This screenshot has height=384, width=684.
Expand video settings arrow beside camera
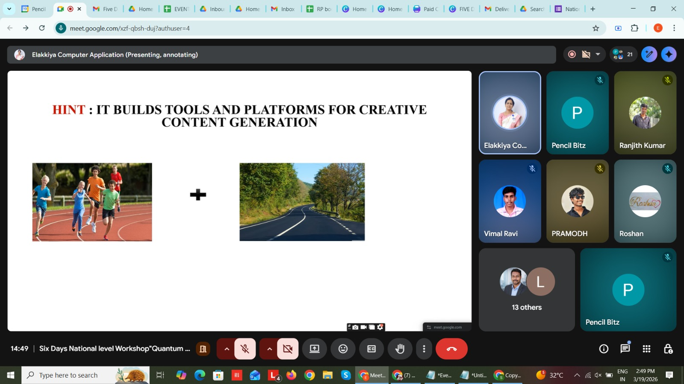(x=269, y=349)
